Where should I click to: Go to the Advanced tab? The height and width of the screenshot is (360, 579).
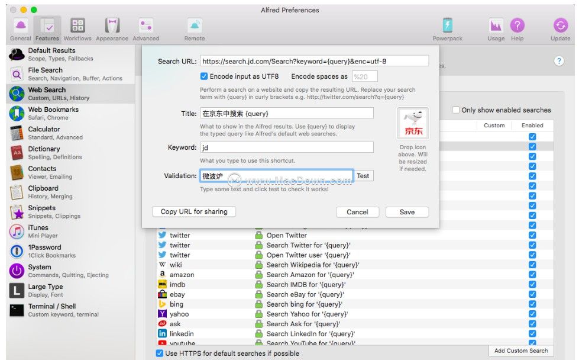pyautogui.click(x=146, y=29)
